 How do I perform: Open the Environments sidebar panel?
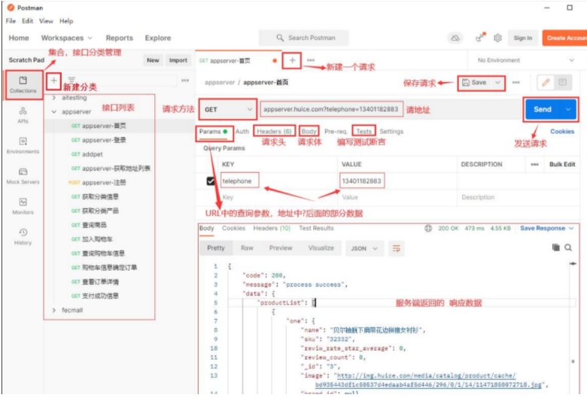point(23,145)
